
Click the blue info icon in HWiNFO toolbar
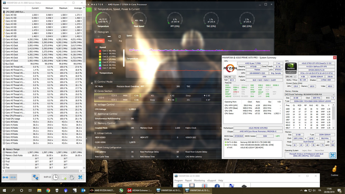click(x=217, y=186)
